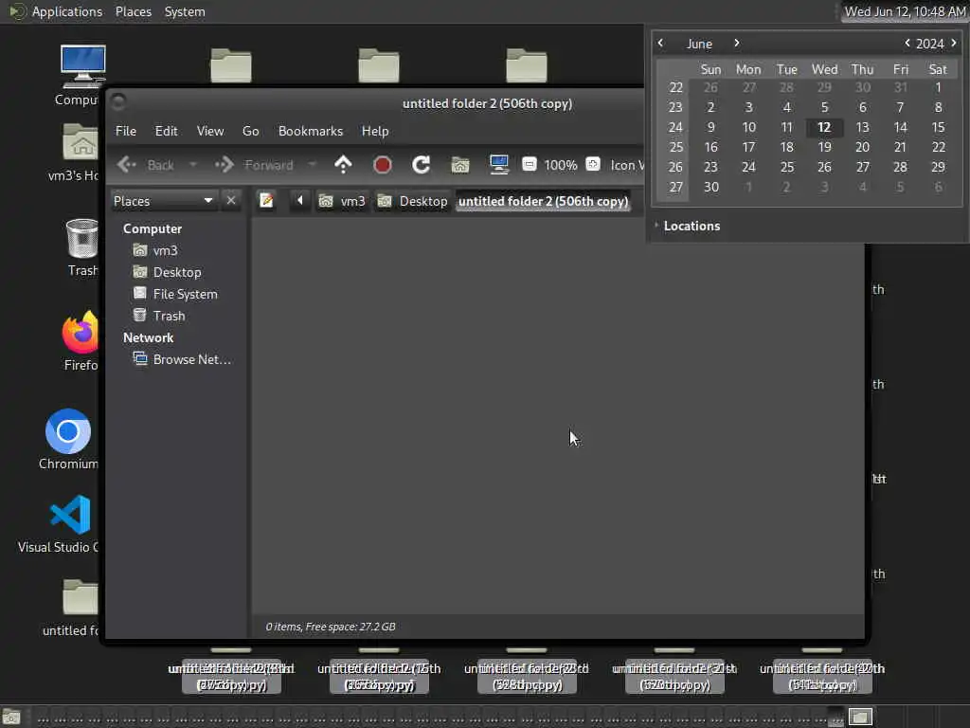Click the clock in the top panel
The height and width of the screenshot is (728, 970).
pyautogui.click(x=905, y=11)
